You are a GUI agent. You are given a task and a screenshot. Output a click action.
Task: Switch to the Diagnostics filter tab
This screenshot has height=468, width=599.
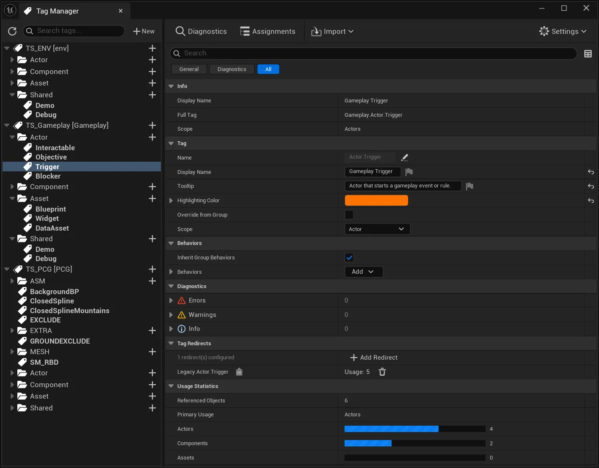click(232, 69)
